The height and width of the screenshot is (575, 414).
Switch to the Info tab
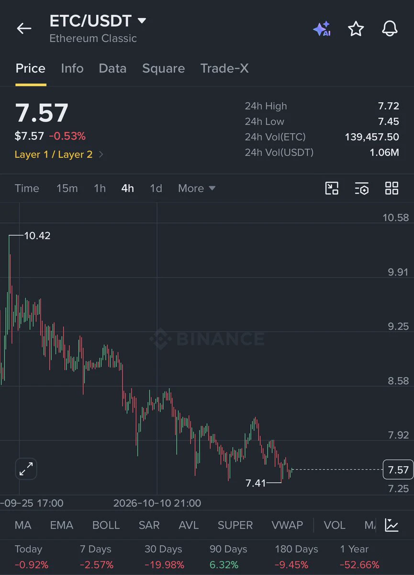(x=72, y=69)
